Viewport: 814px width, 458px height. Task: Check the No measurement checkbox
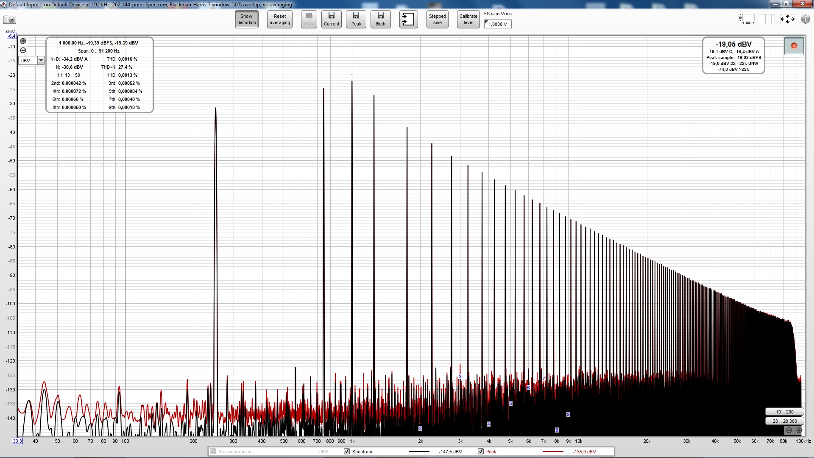[x=212, y=452]
